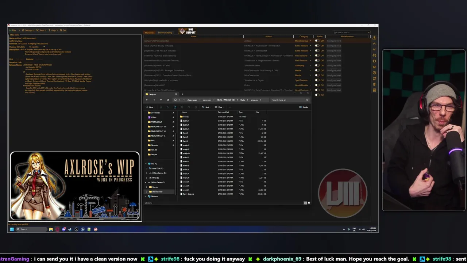
Task: Click Configure Mod for Axlrose's WIP
Action: click(x=334, y=41)
